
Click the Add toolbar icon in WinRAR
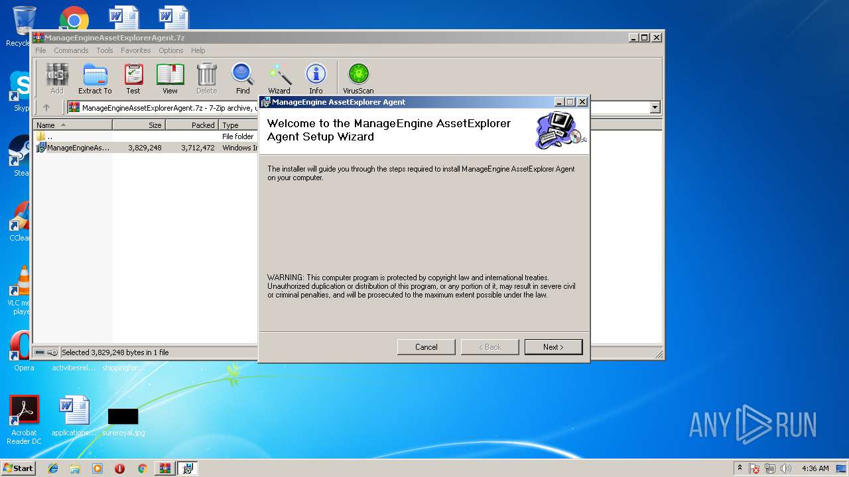point(57,79)
